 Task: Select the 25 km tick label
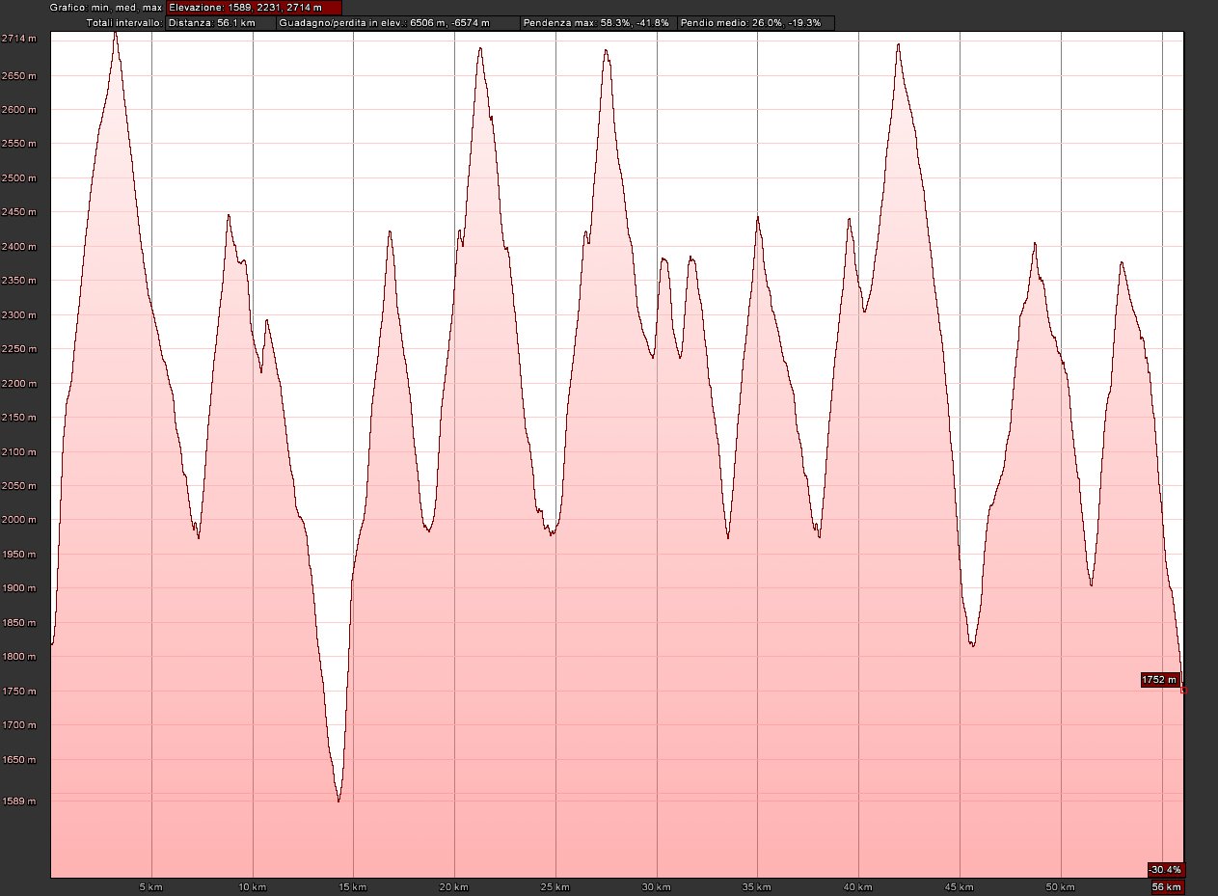click(x=555, y=886)
